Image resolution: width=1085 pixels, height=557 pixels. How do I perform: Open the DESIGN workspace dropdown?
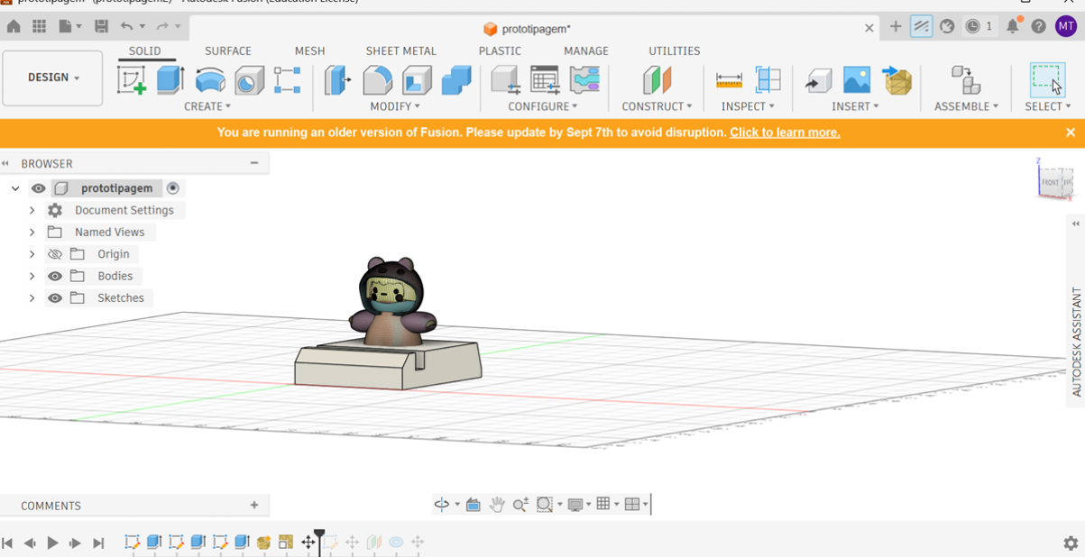(x=52, y=78)
